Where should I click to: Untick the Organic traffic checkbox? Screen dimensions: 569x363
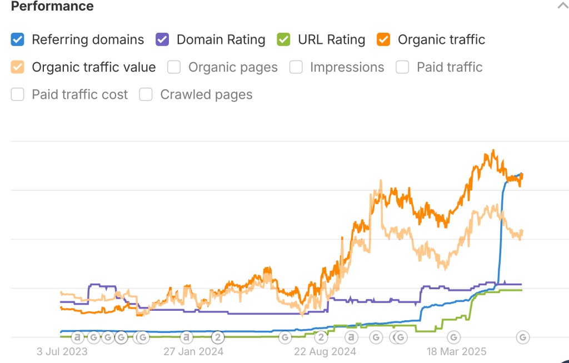tap(383, 40)
